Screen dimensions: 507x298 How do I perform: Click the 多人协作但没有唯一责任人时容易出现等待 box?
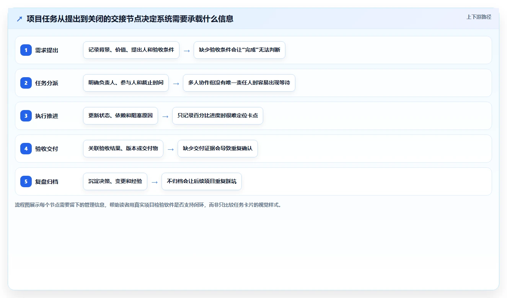click(x=239, y=83)
